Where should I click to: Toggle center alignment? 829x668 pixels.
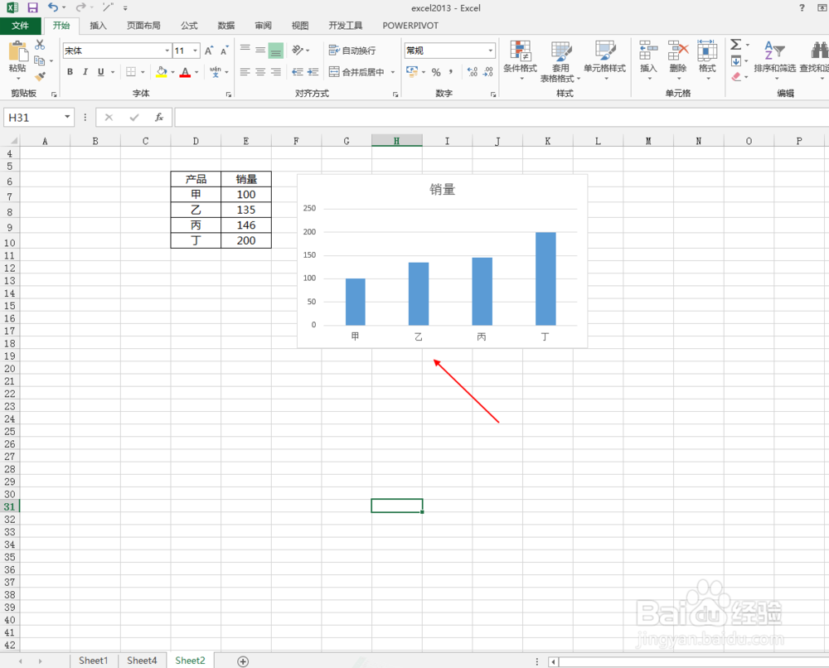pyautogui.click(x=260, y=72)
